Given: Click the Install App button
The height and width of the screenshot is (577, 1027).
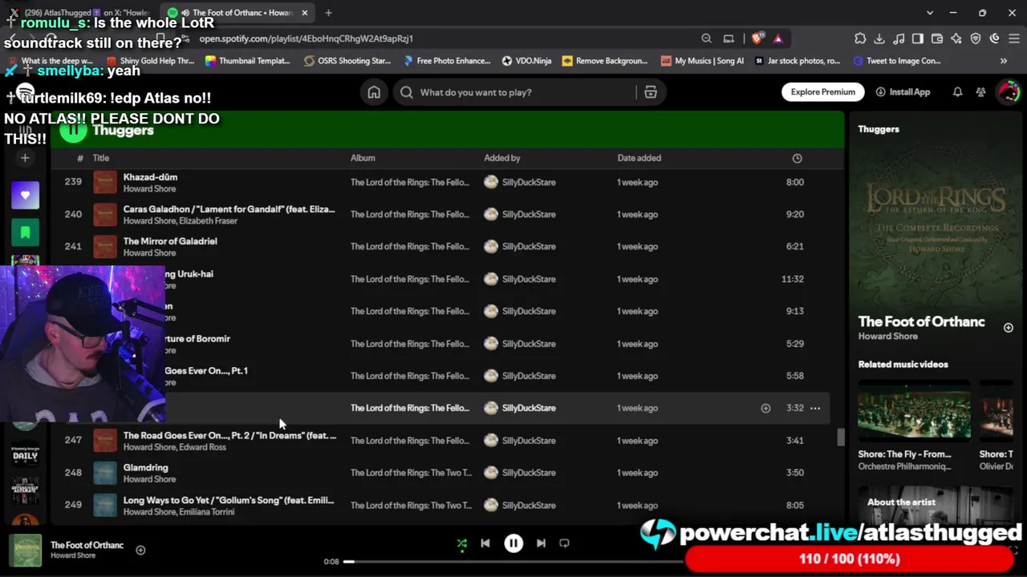Looking at the screenshot, I should point(903,92).
